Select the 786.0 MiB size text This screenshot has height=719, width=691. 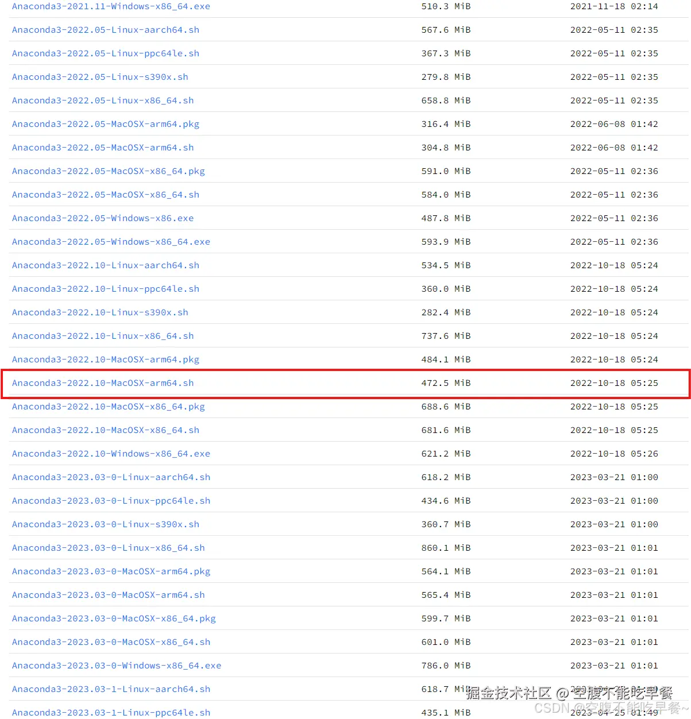click(446, 666)
